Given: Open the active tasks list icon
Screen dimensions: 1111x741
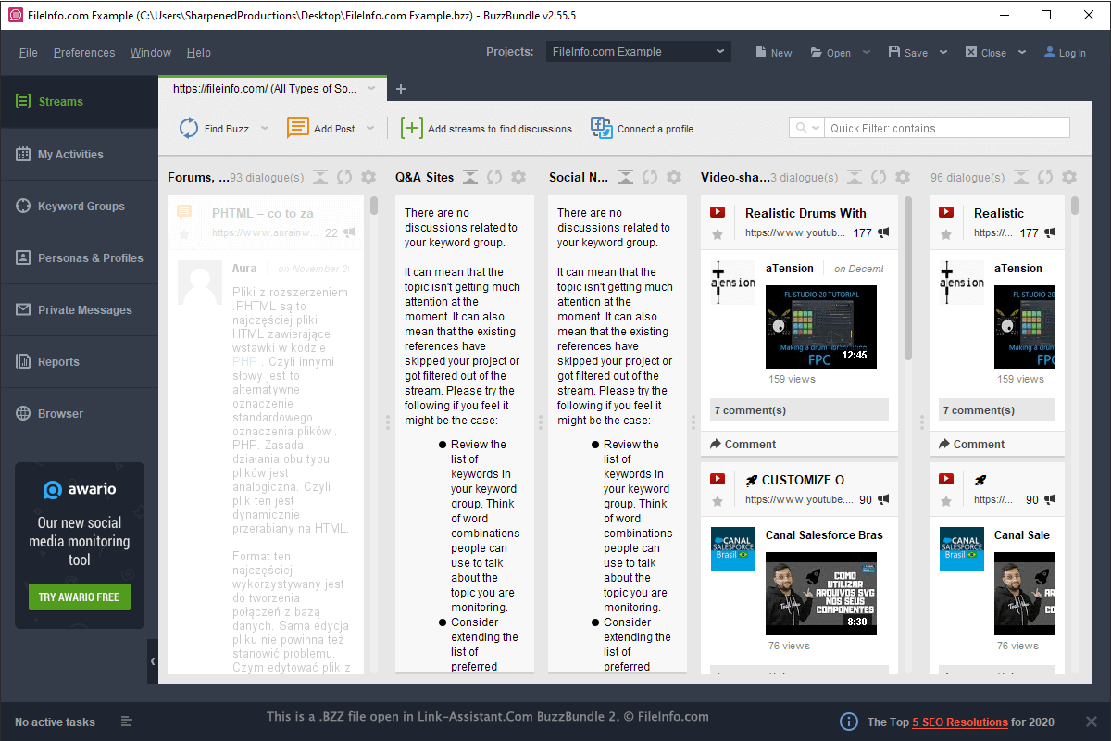Looking at the screenshot, I should (127, 722).
